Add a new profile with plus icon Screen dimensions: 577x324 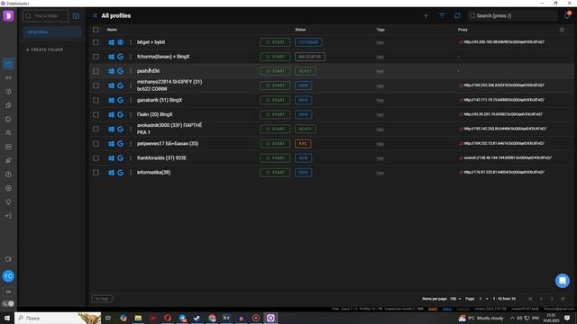(426, 16)
